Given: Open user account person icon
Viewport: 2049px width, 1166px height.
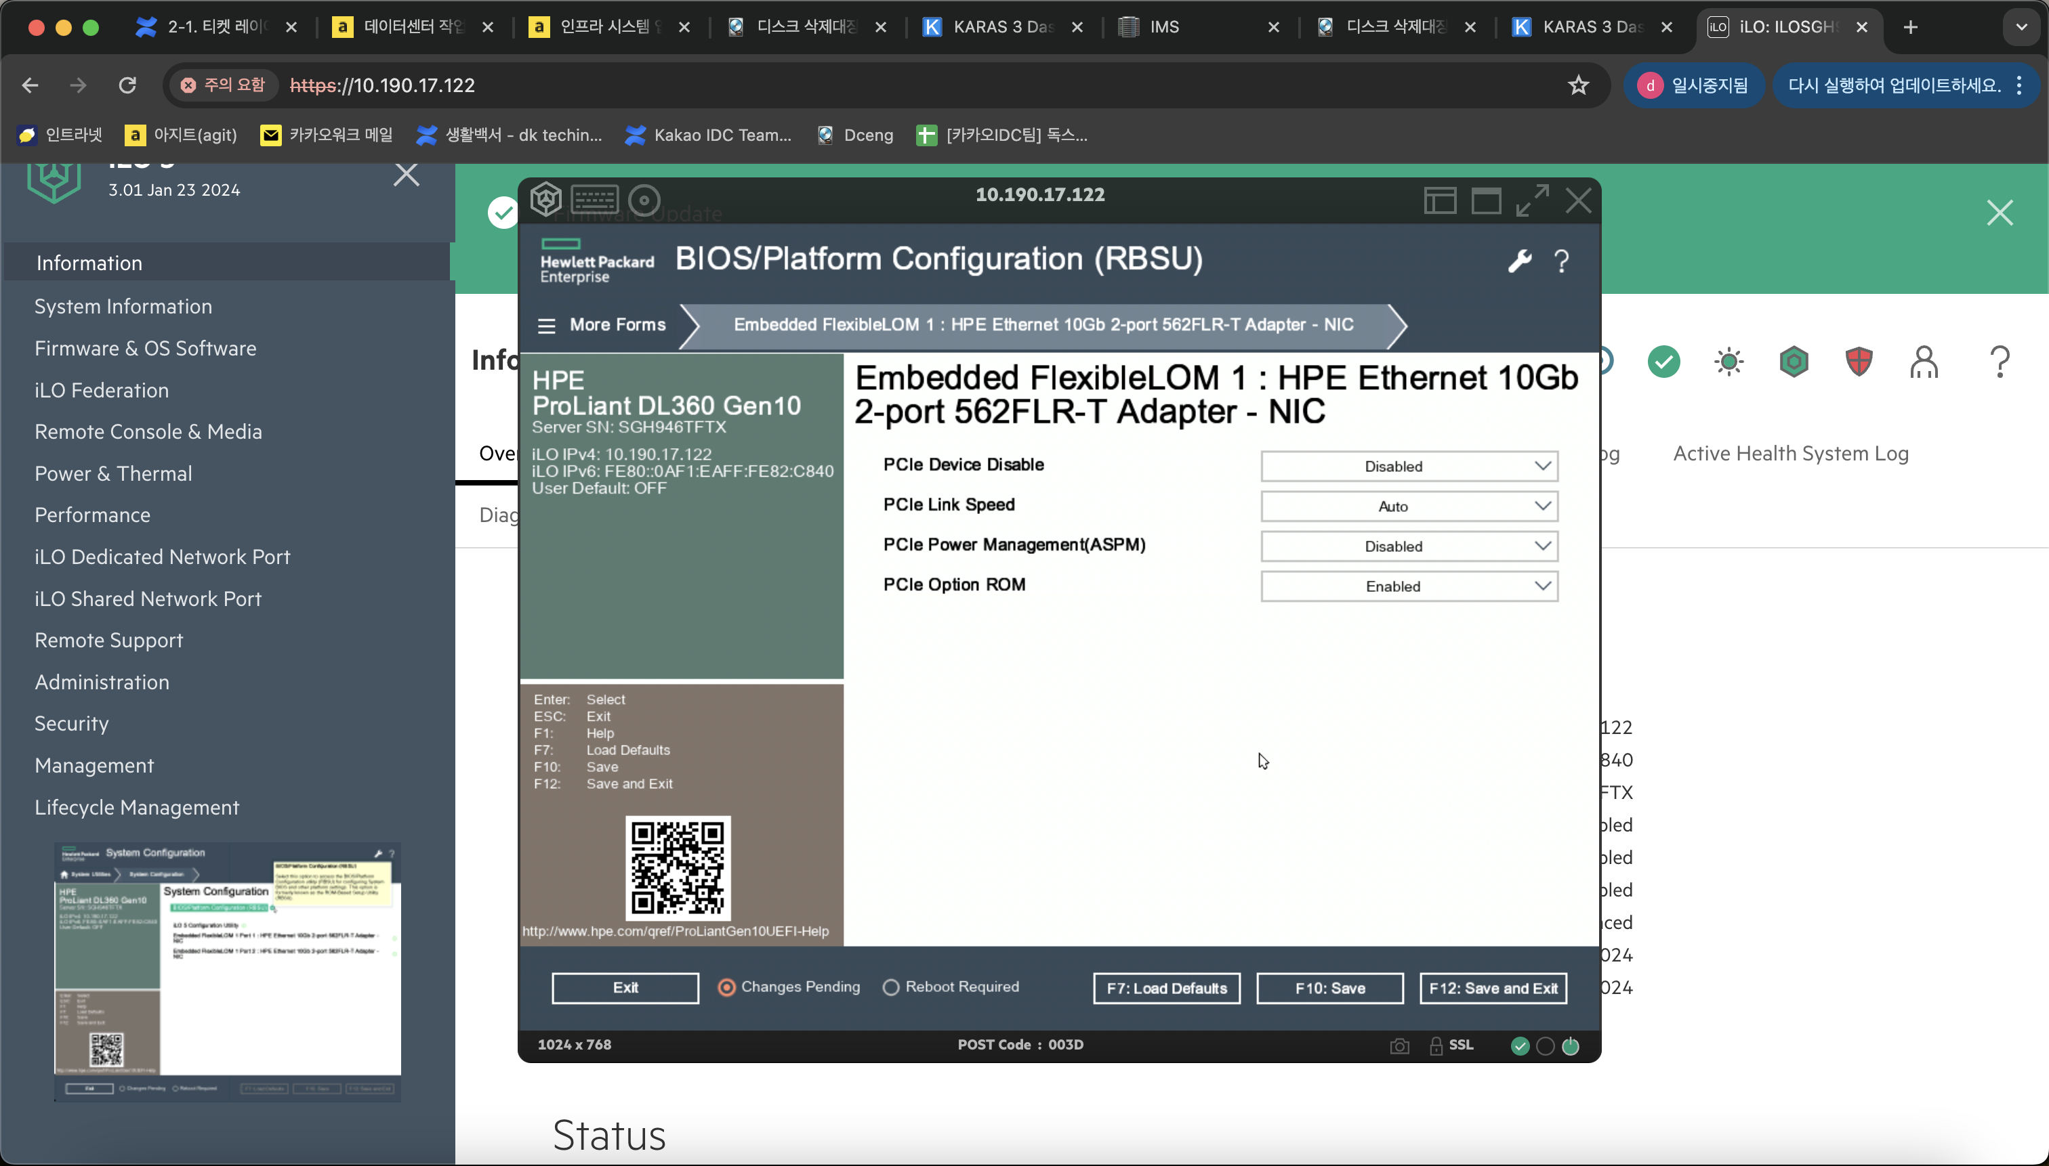Looking at the screenshot, I should pos(1923,362).
